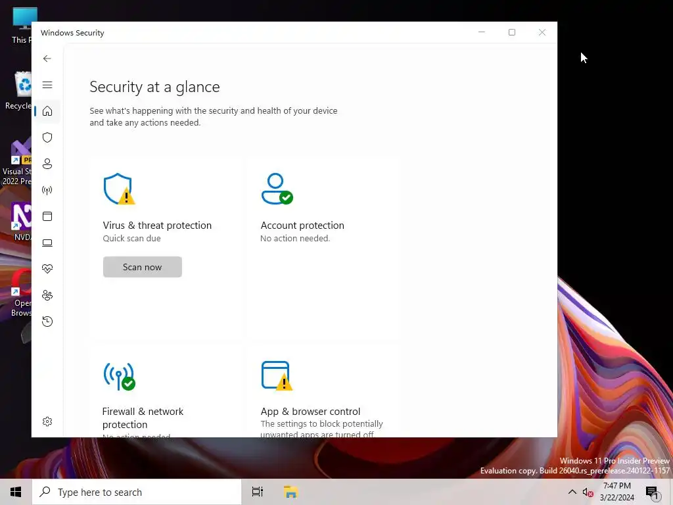The height and width of the screenshot is (505, 673).
Task: Select the This PC desktop icon
Action: 22,26
